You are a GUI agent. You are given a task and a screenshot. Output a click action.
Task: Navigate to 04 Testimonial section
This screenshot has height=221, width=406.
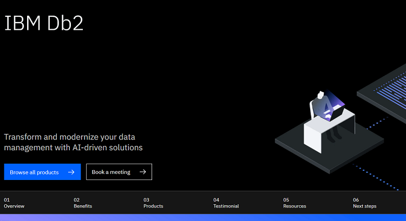226,203
